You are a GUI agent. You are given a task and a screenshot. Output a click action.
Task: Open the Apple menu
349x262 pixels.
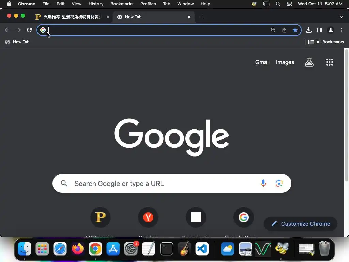click(x=9, y=4)
